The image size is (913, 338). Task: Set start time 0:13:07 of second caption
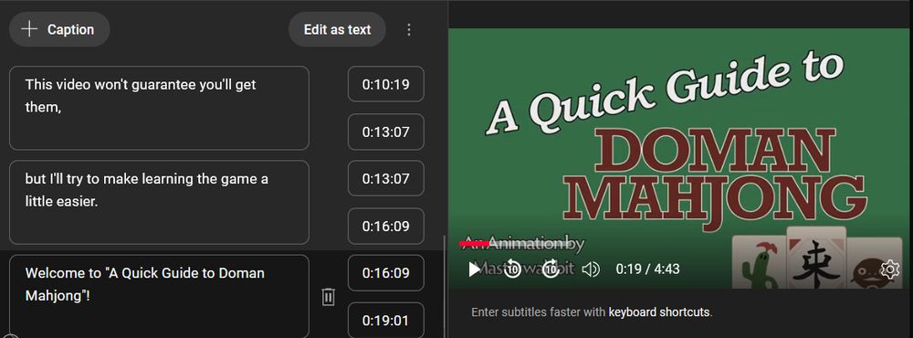click(385, 178)
